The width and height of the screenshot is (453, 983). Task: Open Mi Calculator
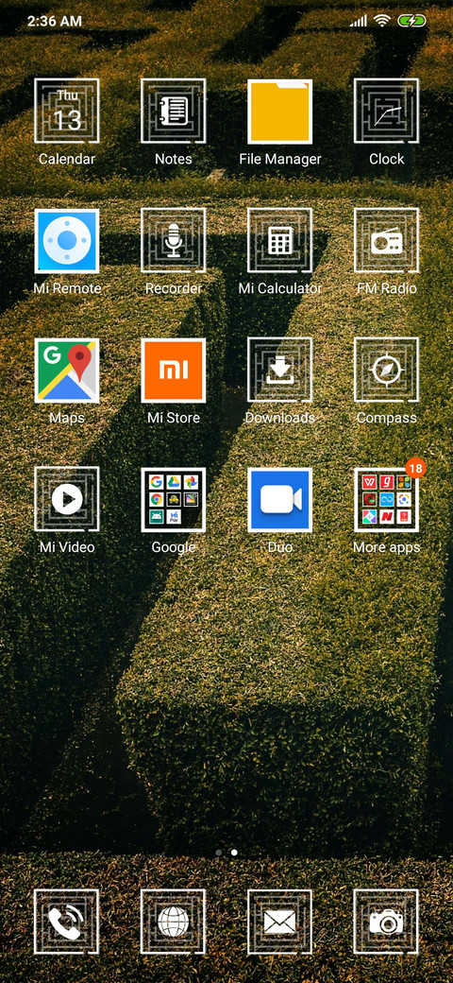tap(279, 241)
